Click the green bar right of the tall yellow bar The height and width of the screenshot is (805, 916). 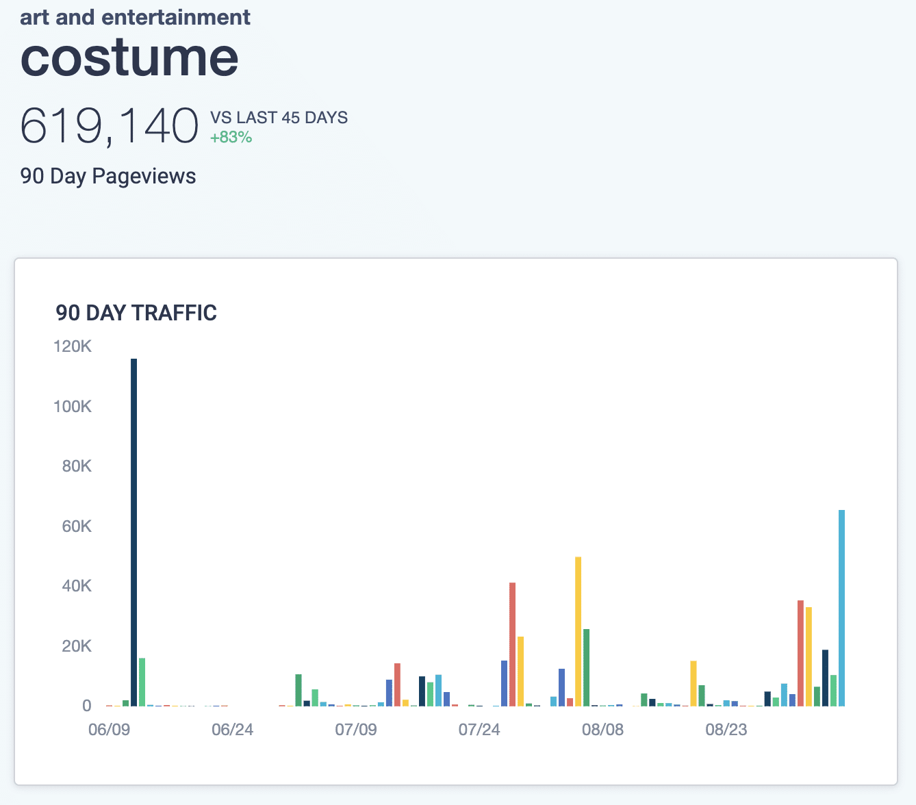click(586, 667)
